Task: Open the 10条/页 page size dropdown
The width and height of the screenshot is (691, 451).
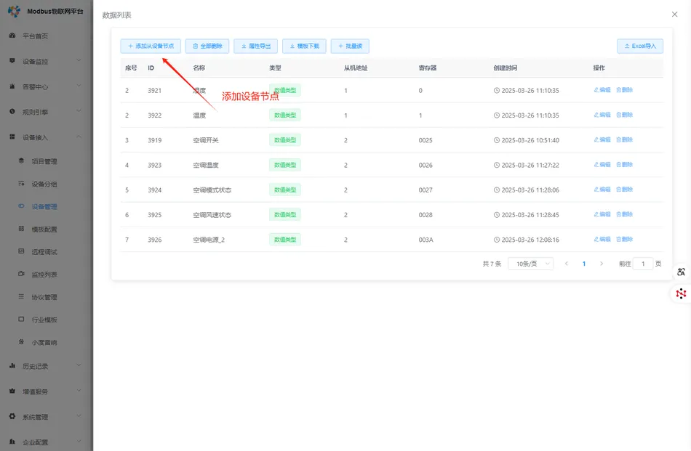Action: pyautogui.click(x=530, y=264)
